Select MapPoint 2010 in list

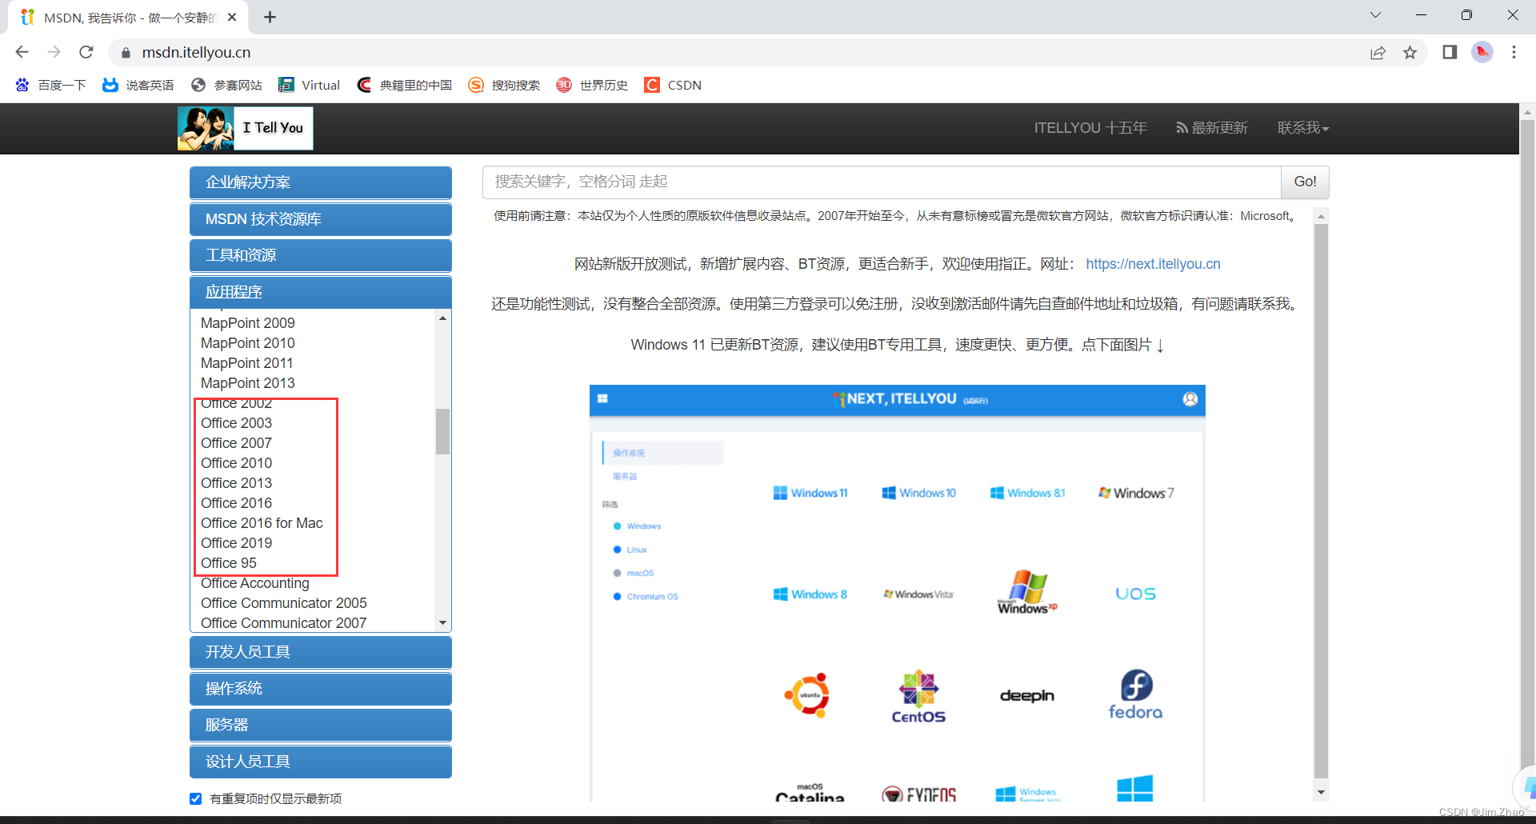point(248,343)
